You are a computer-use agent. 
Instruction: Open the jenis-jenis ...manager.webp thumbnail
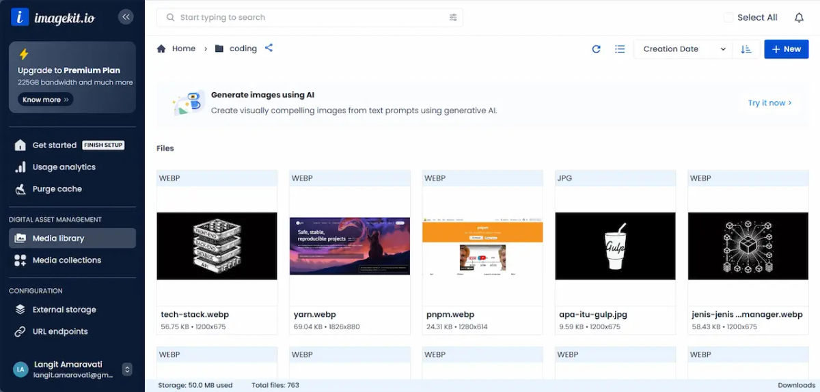tap(748, 246)
